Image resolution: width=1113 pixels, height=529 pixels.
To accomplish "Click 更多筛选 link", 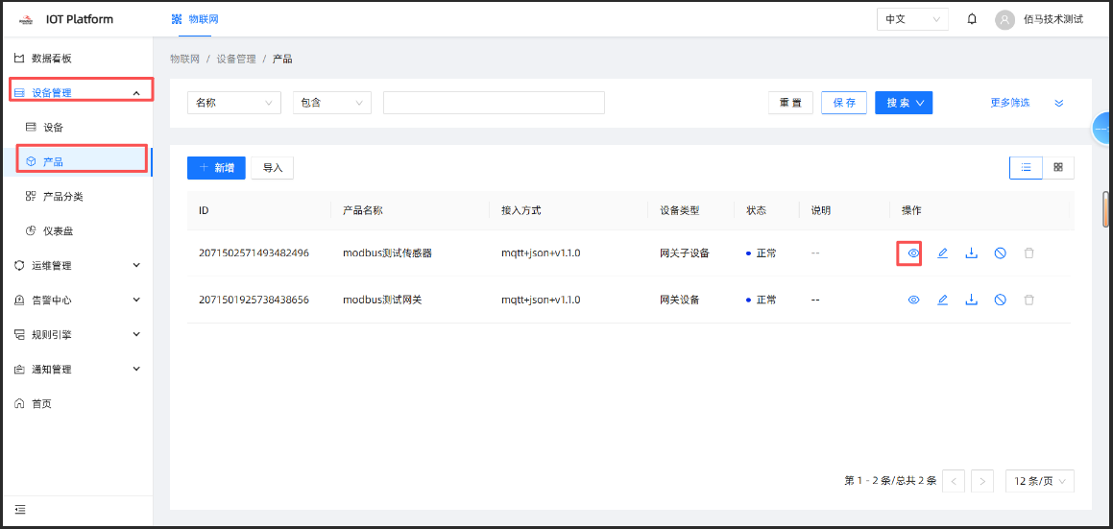I will click(x=1010, y=103).
